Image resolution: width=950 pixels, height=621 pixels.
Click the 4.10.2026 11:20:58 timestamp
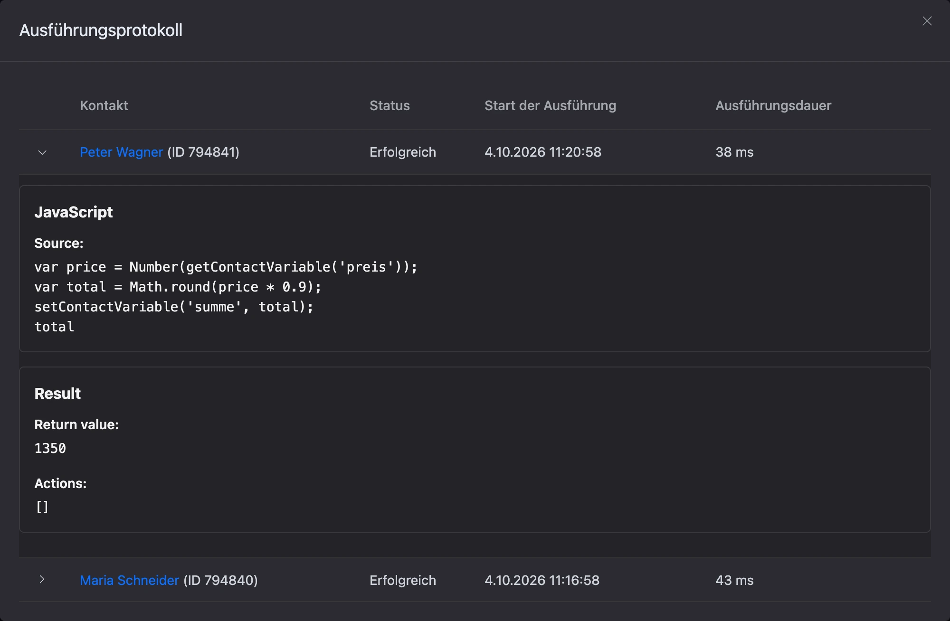[x=543, y=152]
